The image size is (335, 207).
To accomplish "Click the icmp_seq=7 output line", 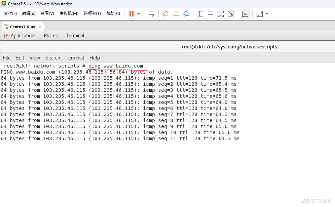I will coord(119,114).
